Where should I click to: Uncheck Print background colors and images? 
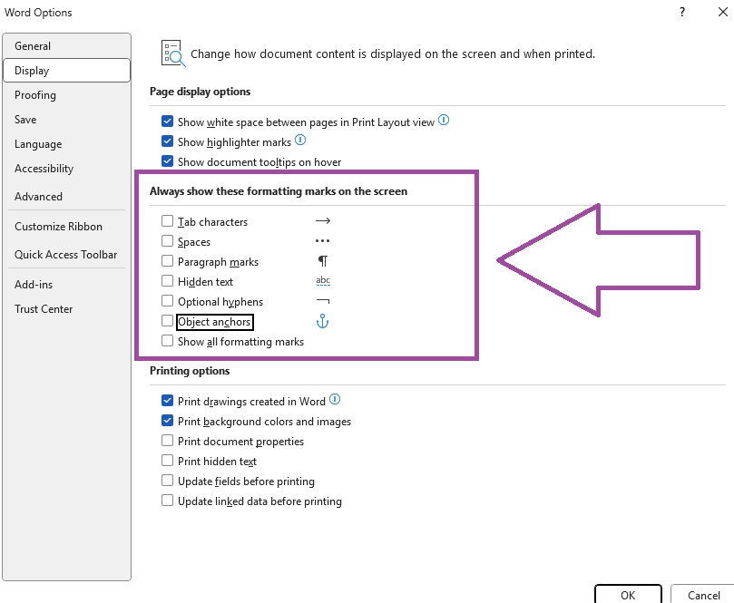[x=167, y=421]
